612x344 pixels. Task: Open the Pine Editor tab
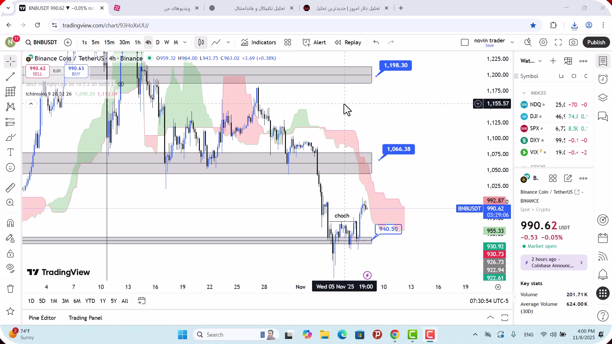[42, 318]
